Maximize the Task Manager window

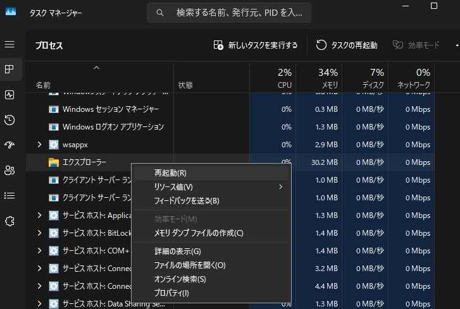coord(434,6)
